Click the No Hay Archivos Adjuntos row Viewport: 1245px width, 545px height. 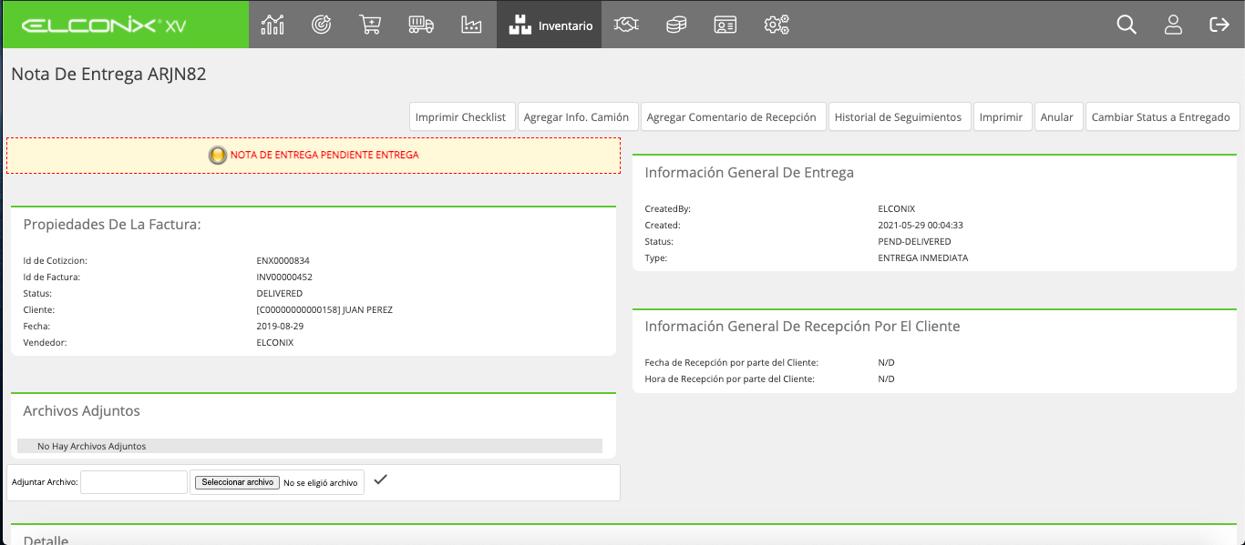click(x=310, y=446)
